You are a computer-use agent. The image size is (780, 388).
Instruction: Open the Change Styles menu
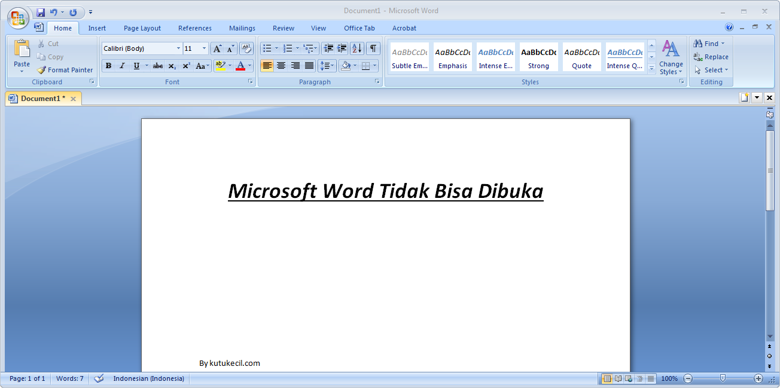(x=671, y=58)
